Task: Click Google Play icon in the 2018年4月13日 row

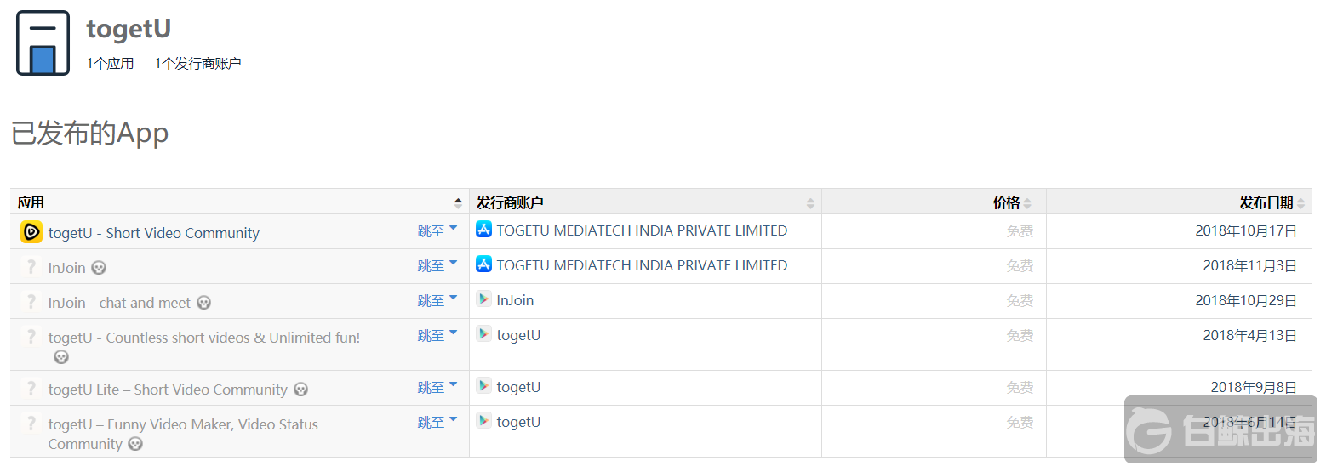Action: coord(484,334)
